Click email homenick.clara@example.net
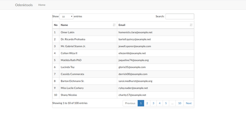The width and height of the screenshot is (246, 120). pos(135,32)
